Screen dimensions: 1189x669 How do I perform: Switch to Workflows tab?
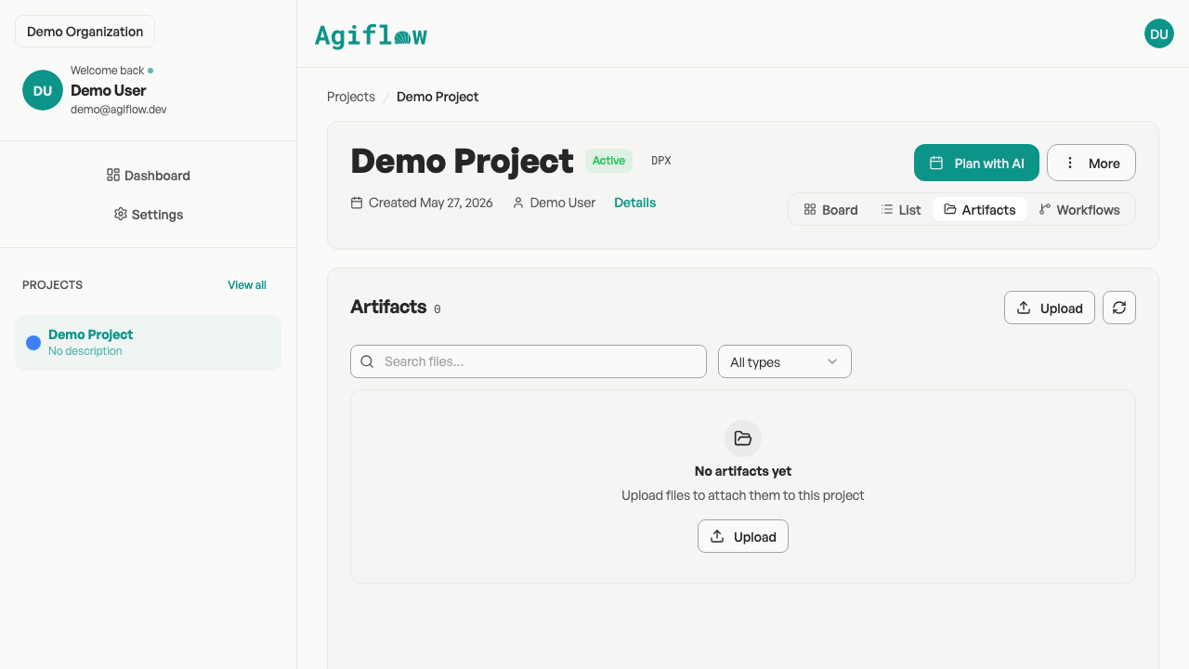[1079, 210]
